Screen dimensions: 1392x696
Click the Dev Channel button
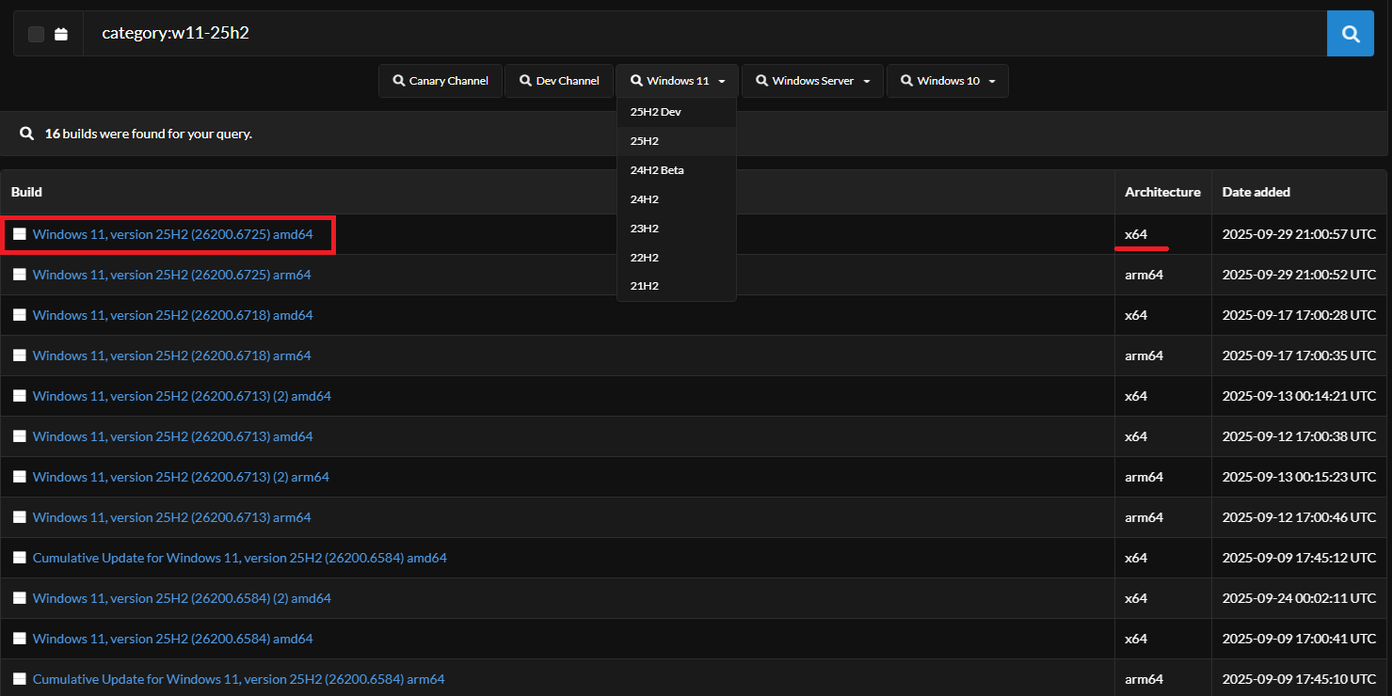pos(559,81)
